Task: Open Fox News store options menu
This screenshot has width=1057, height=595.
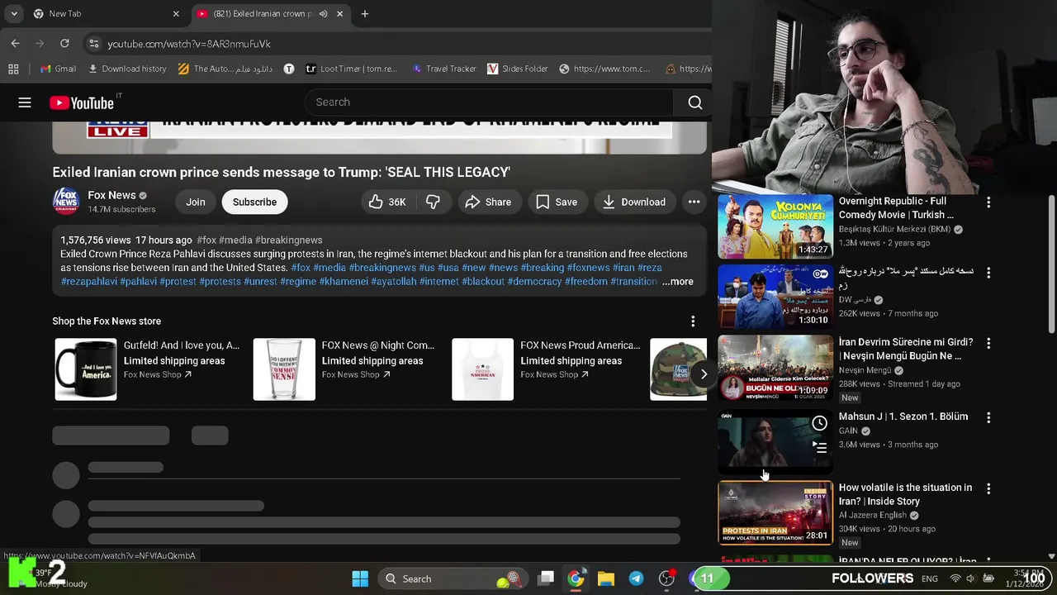Action: pos(693,321)
